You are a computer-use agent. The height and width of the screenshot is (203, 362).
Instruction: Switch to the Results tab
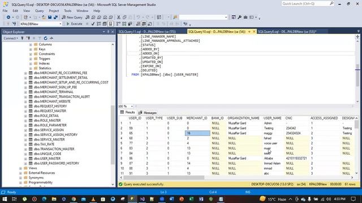[x=127, y=112]
